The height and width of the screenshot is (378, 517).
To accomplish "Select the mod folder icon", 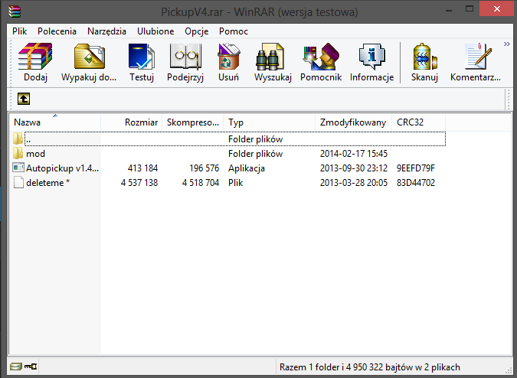I will [x=18, y=153].
